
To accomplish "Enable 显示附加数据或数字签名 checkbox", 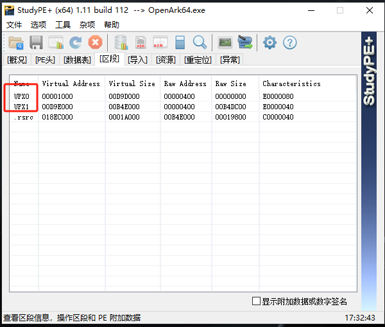I will coord(256,301).
